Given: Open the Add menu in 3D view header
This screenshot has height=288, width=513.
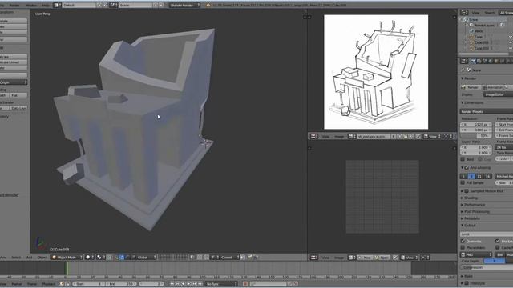Looking at the screenshot, I should [x=29, y=258].
